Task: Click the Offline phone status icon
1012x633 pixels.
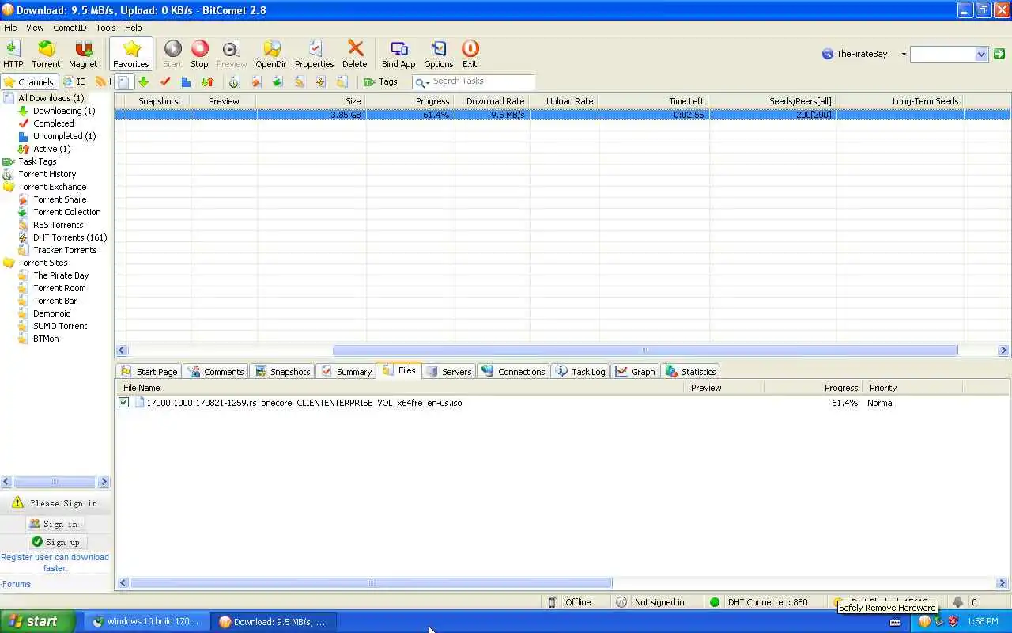Action: [552, 602]
